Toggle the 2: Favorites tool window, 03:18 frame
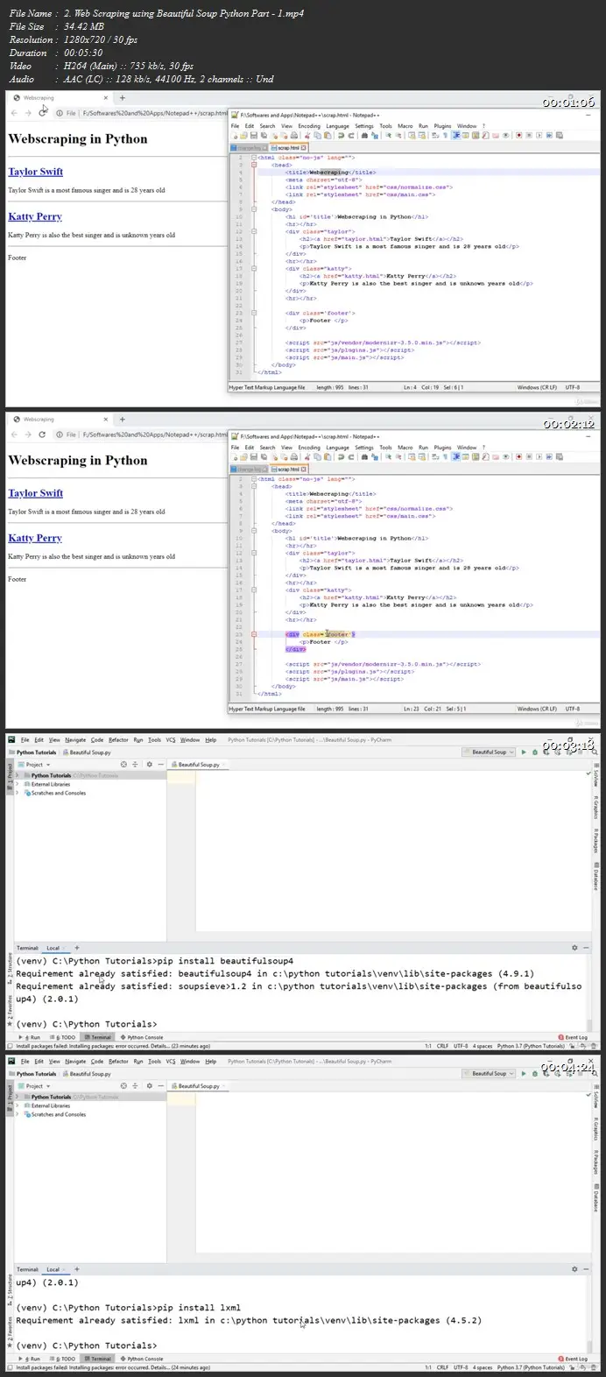 tap(11, 1011)
